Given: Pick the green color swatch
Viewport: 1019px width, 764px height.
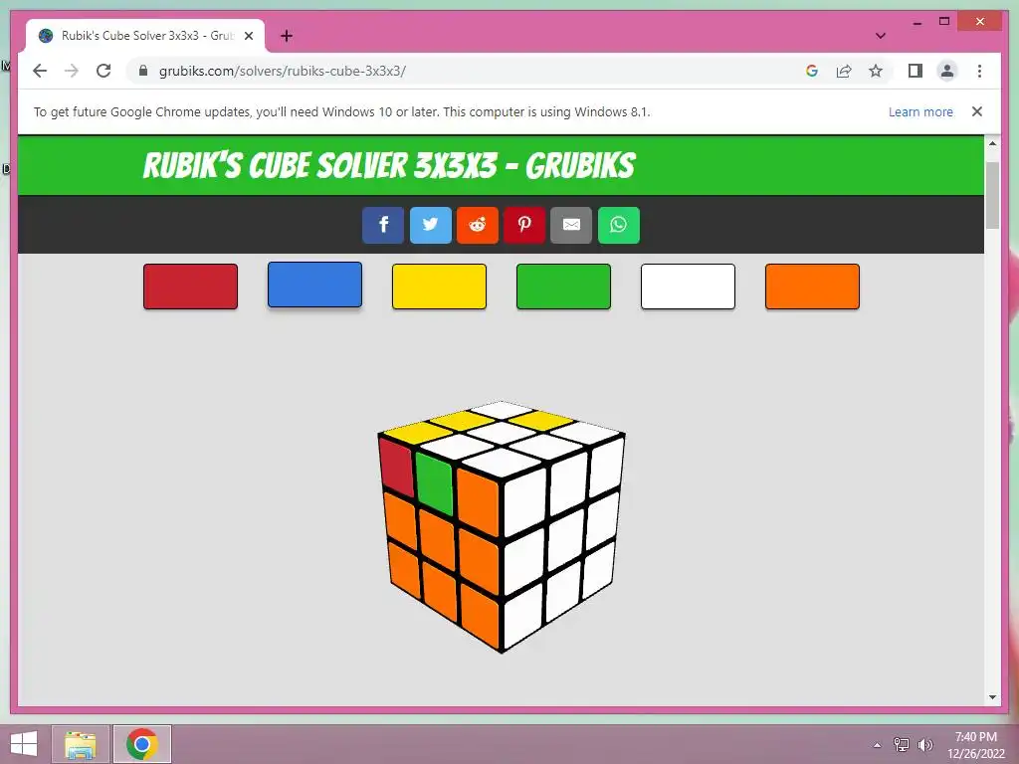Looking at the screenshot, I should [x=563, y=286].
